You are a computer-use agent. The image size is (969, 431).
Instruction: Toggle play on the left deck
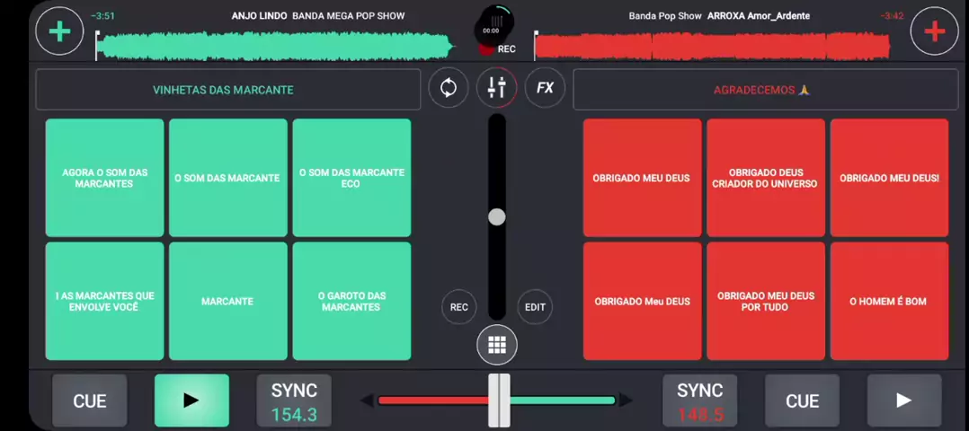tap(191, 400)
